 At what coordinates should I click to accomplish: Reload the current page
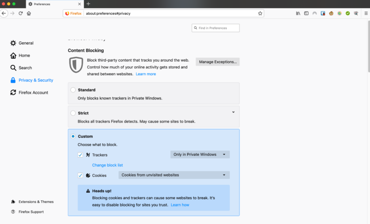point(21,13)
